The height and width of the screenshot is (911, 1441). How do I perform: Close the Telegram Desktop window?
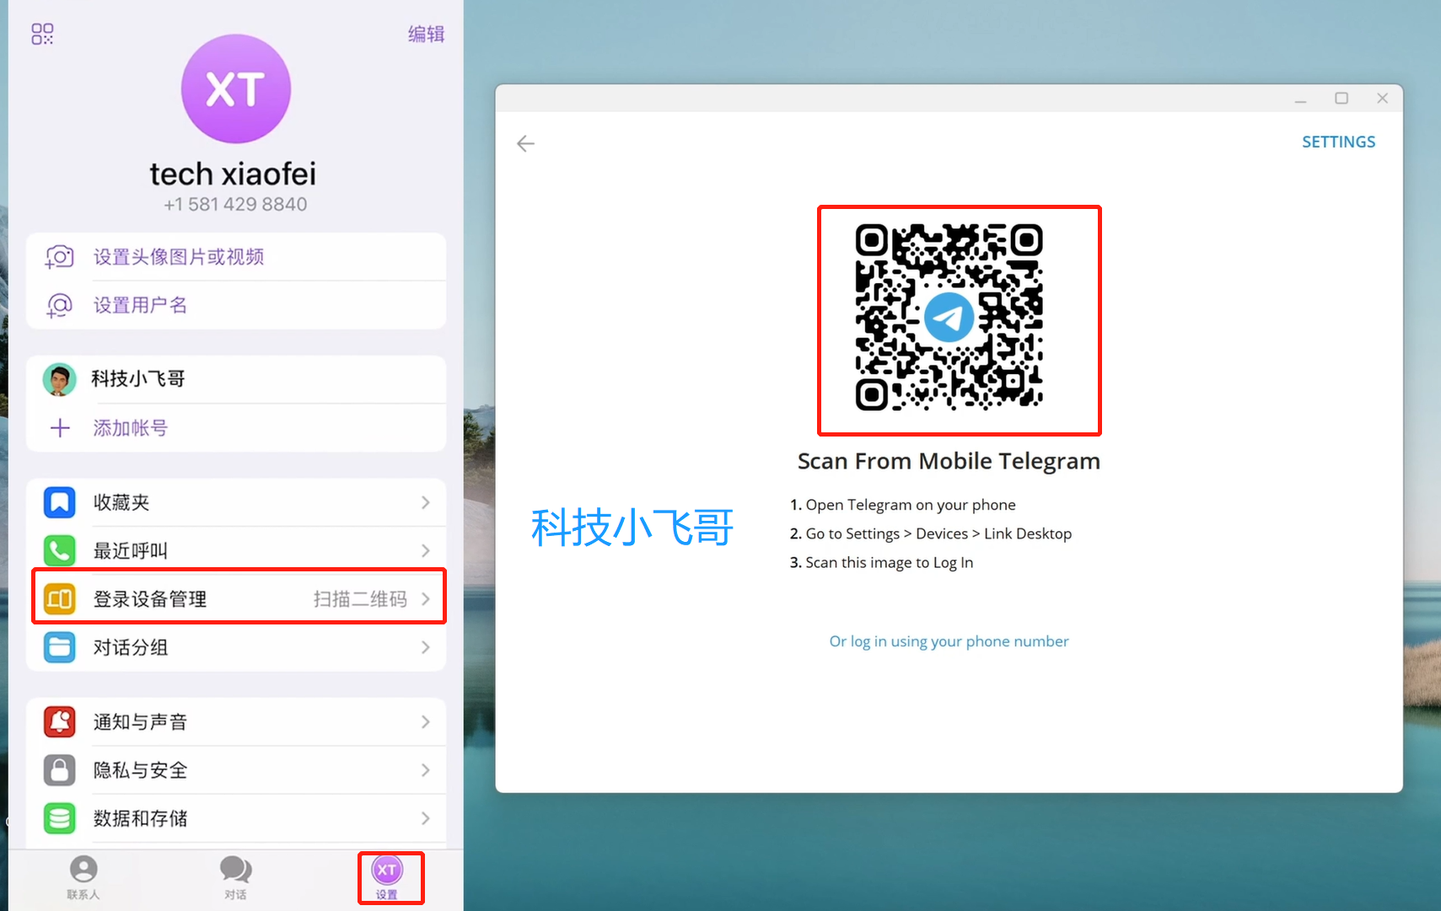(x=1382, y=99)
